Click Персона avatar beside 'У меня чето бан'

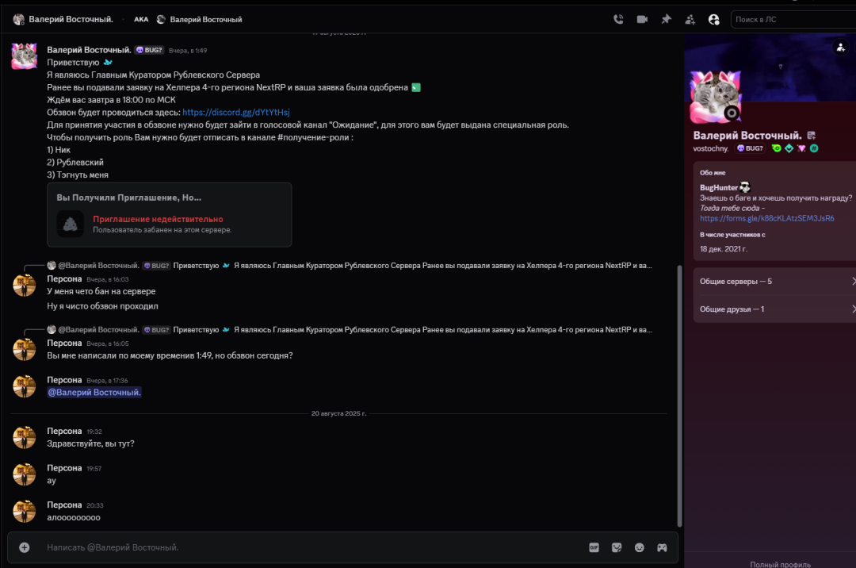(24, 285)
